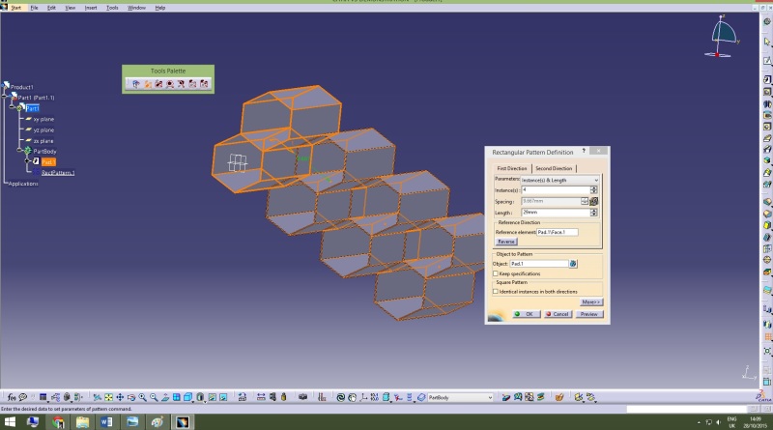Click the Length input field 29mm

555,213
